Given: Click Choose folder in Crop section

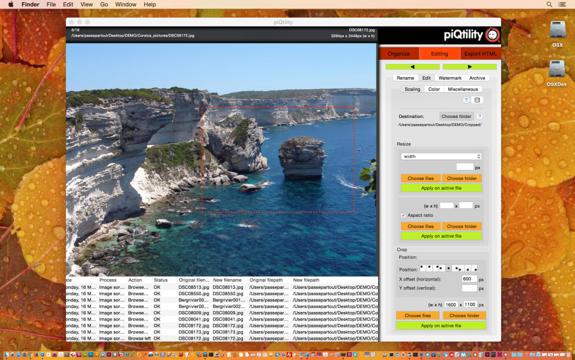Looking at the screenshot, I should (465, 315).
